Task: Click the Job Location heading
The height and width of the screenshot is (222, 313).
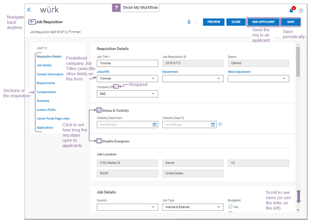Action: click(x=107, y=154)
